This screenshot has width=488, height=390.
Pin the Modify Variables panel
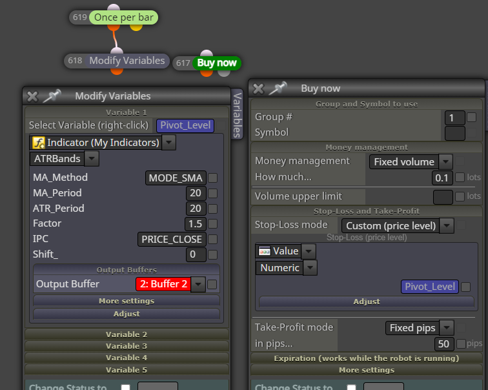pos(52,96)
